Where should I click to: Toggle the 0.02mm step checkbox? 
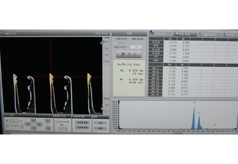pos(7,125)
